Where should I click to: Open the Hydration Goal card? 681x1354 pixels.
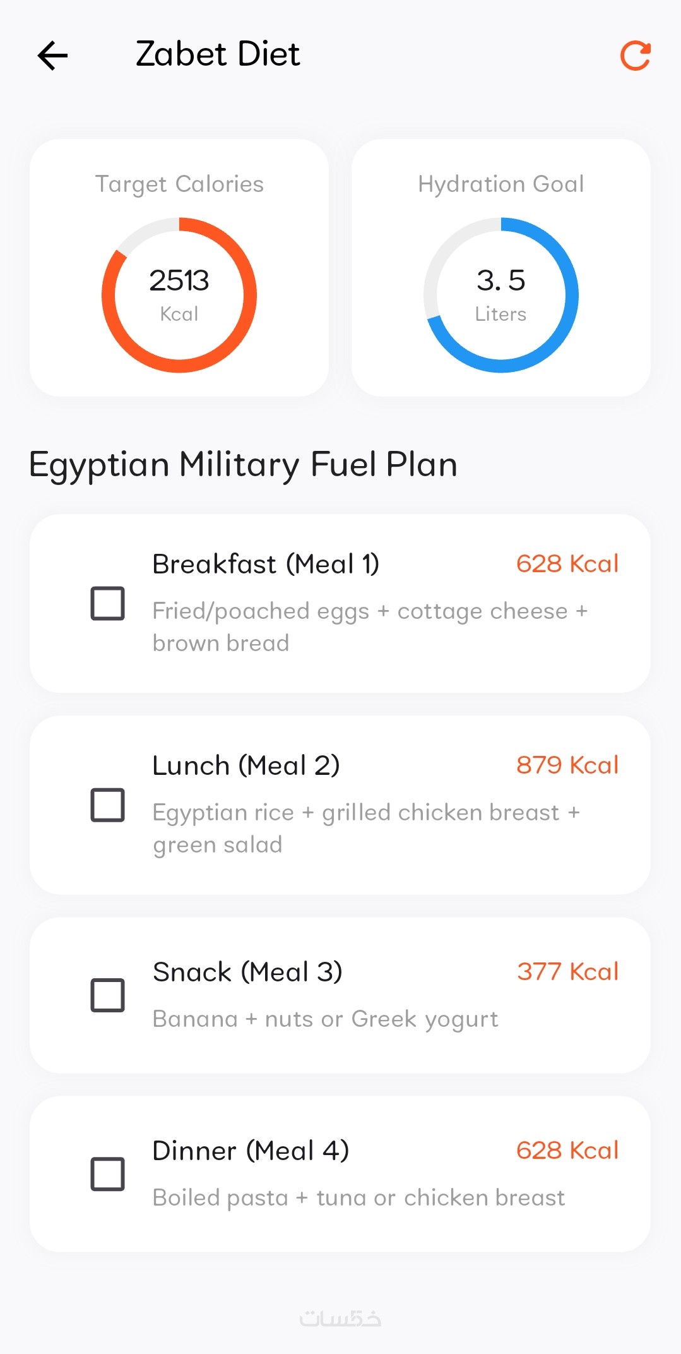coord(501,268)
